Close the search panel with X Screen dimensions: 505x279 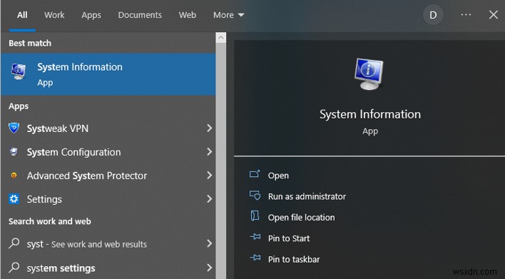tap(493, 15)
